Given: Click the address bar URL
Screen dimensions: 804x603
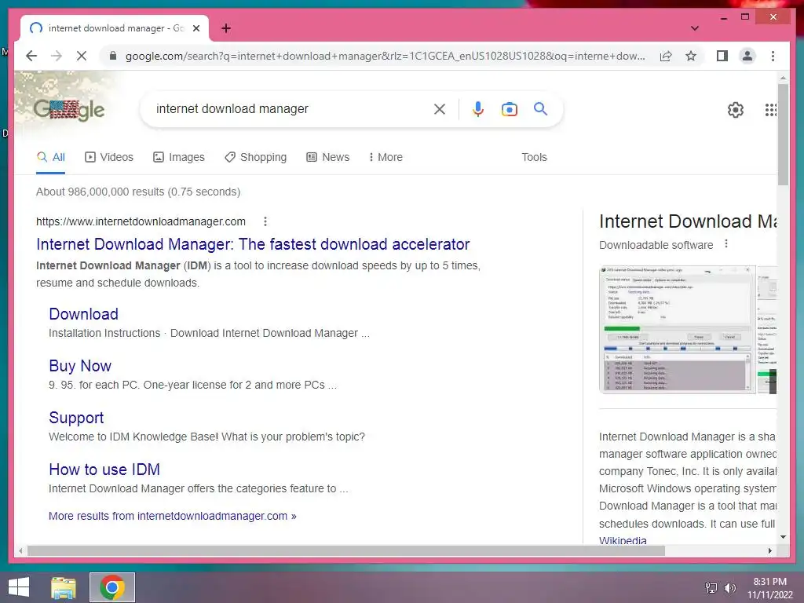Looking at the screenshot, I should coord(385,56).
